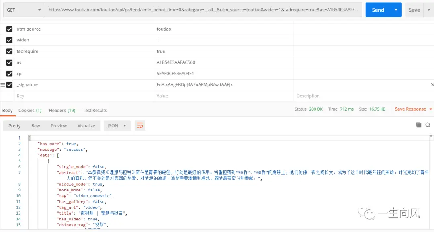Screen dimensions: 434x232
Task: Copy response body to clipboard
Action: click(x=418, y=125)
